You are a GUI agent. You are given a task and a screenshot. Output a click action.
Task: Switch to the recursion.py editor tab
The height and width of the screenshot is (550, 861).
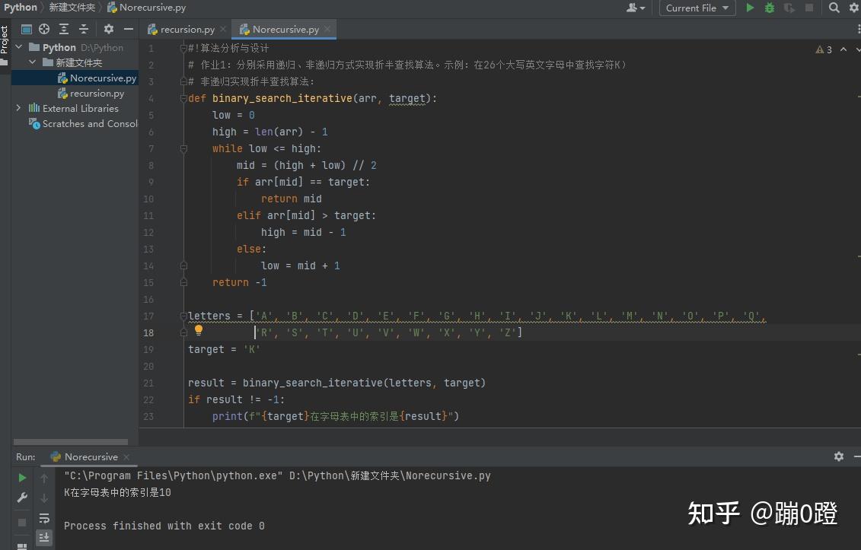click(186, 29)
